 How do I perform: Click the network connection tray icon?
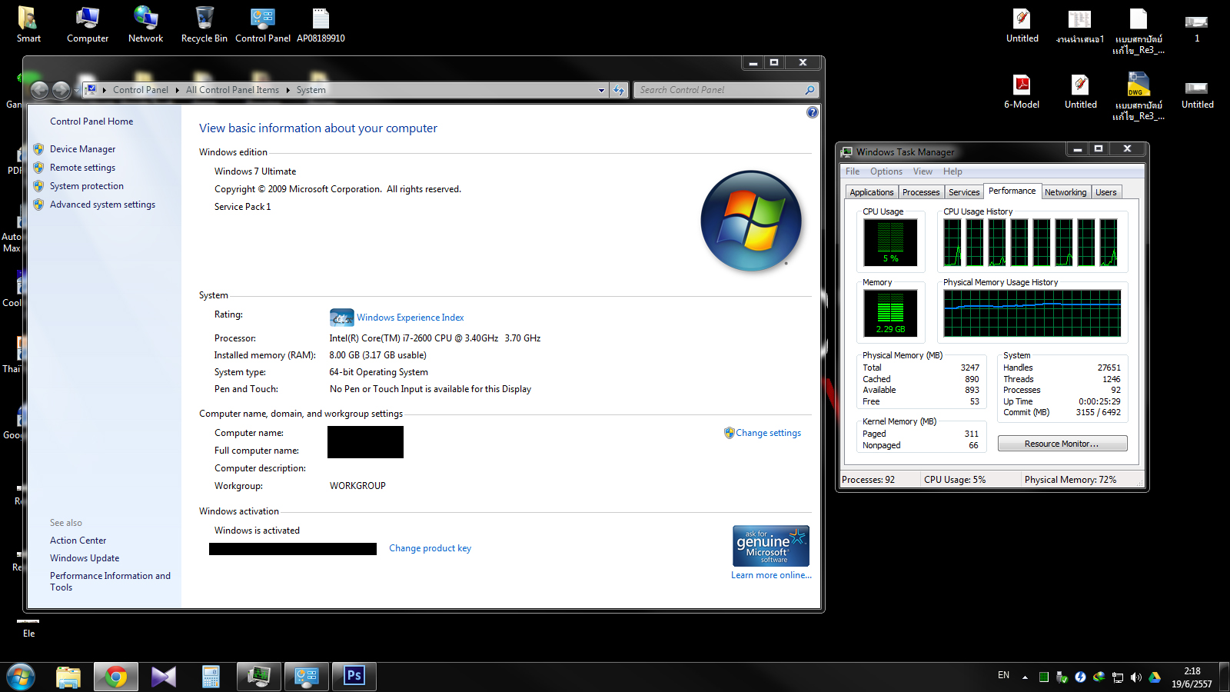pyautogui.click(x=1118, y=677)
